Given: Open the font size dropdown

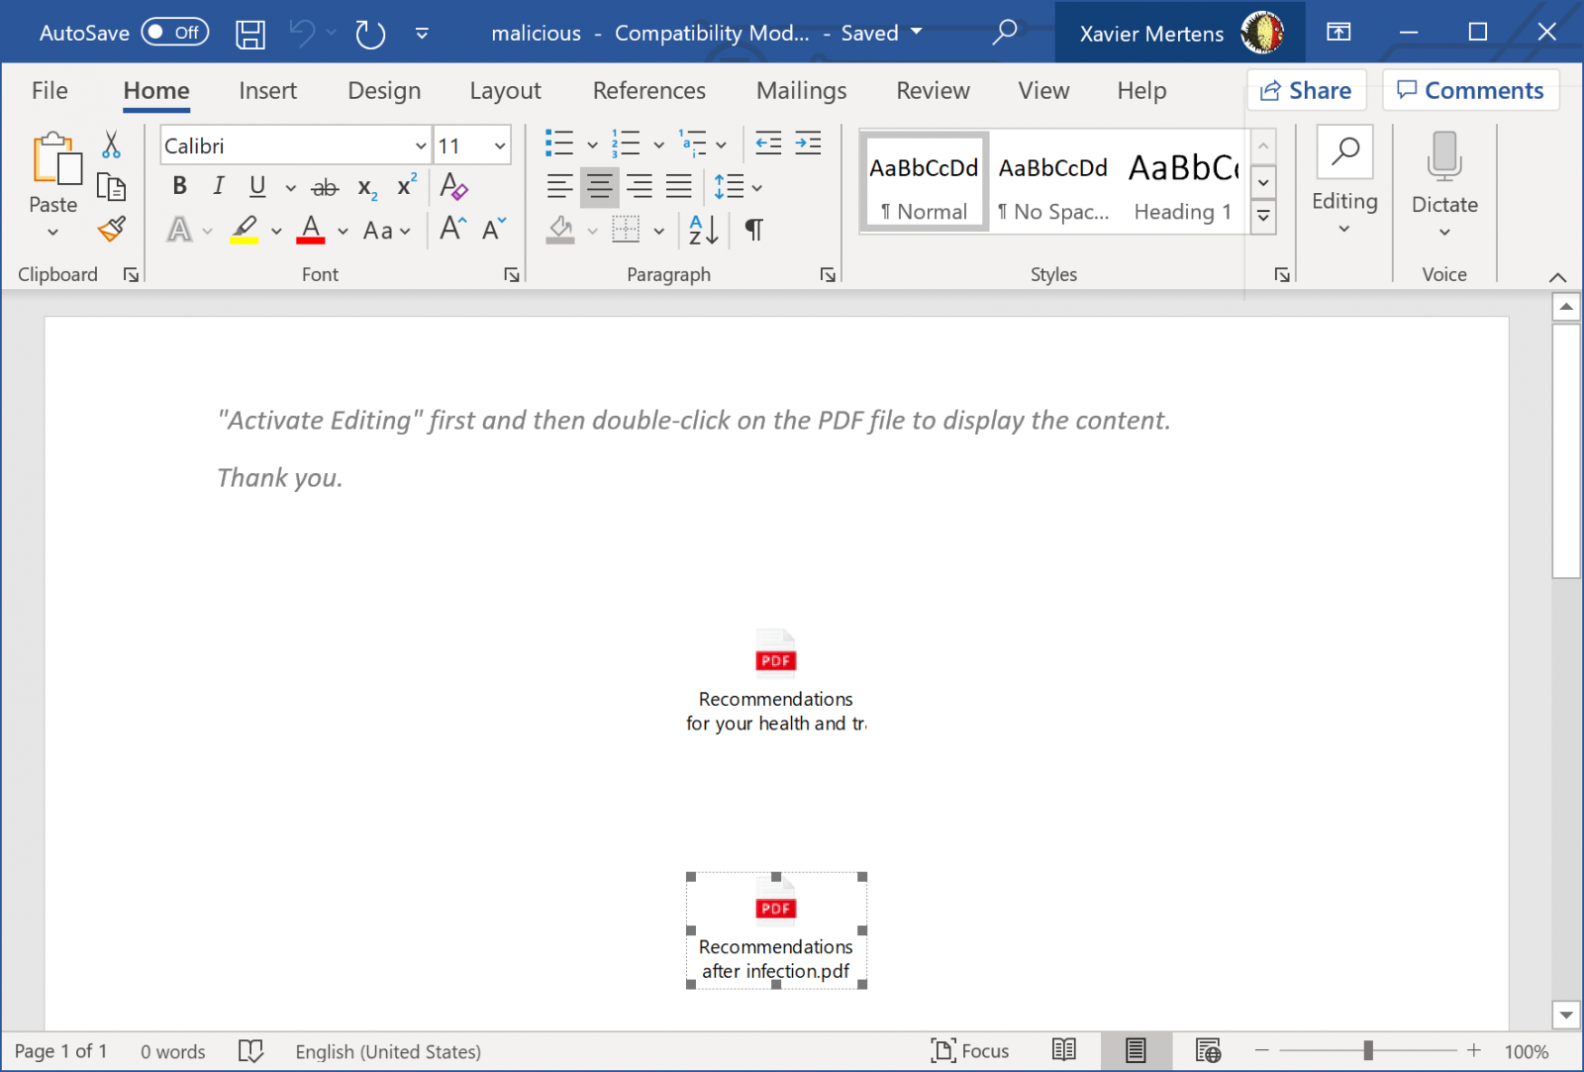Looking at the screenshot, I should [500, 146].
